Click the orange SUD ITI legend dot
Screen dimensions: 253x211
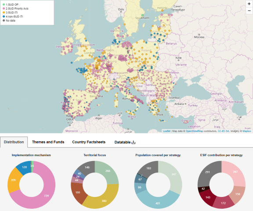tap(4, 12)
